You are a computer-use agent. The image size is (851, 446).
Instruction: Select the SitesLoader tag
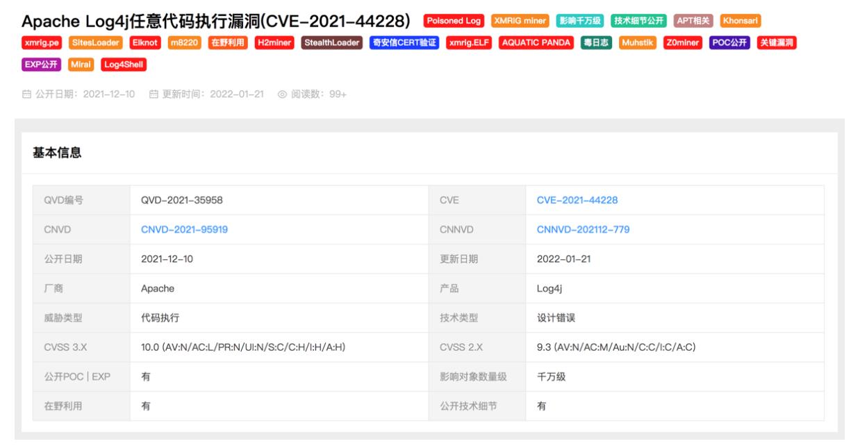[94, 43]
